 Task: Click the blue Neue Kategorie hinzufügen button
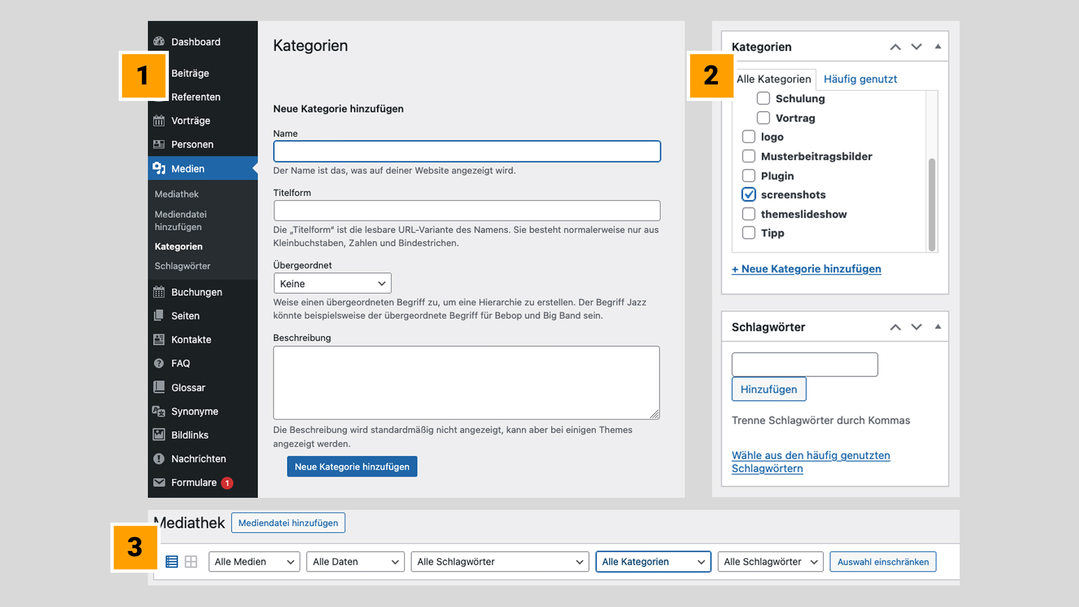(352, 467)
